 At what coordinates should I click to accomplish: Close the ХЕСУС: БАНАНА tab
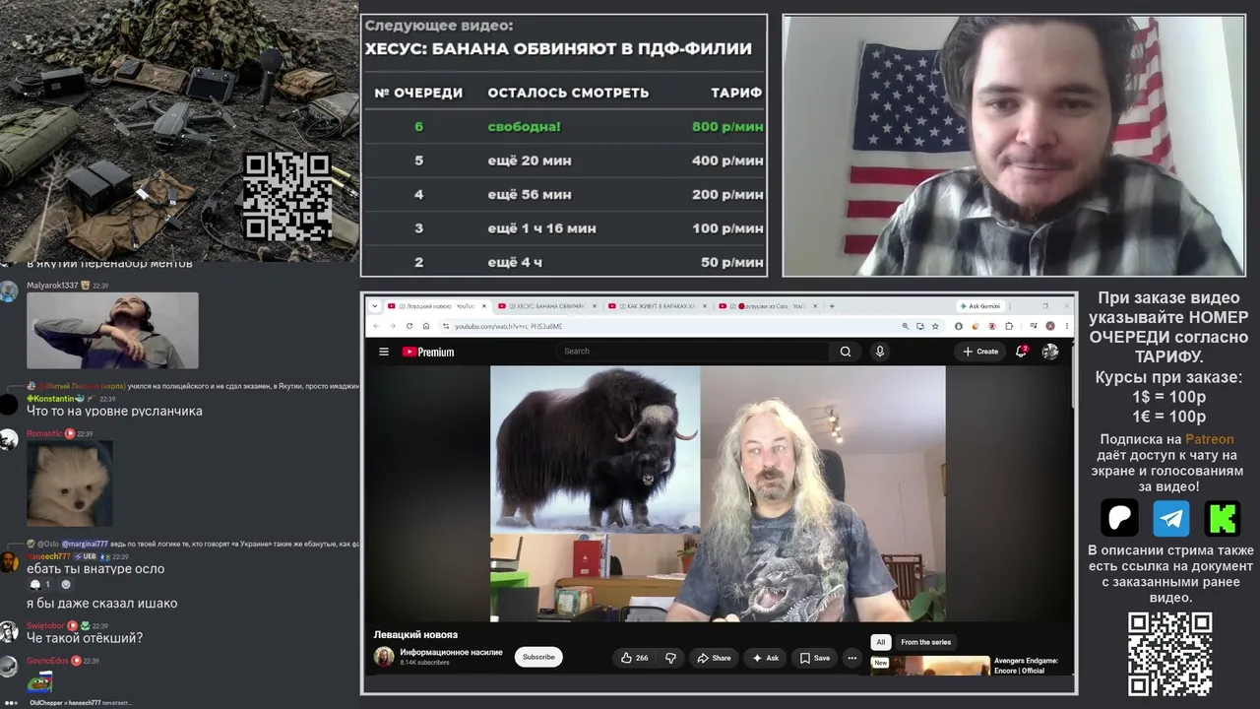pos(594,306)
